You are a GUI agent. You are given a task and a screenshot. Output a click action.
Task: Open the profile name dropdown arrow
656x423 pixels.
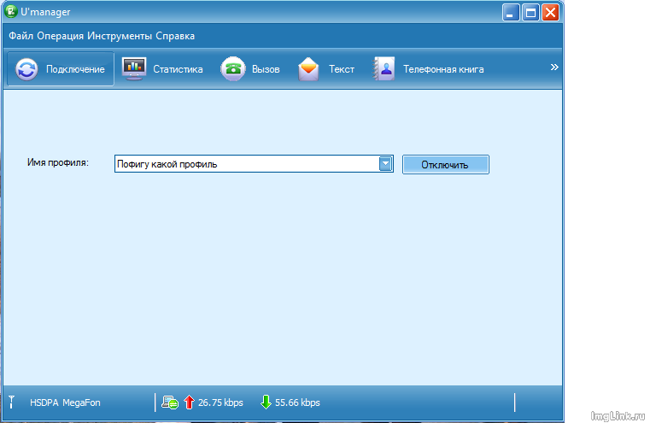(385, 164)
